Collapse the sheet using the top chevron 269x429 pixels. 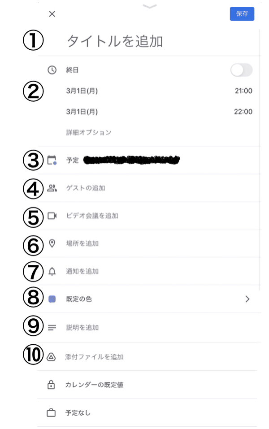pos(150,7)
